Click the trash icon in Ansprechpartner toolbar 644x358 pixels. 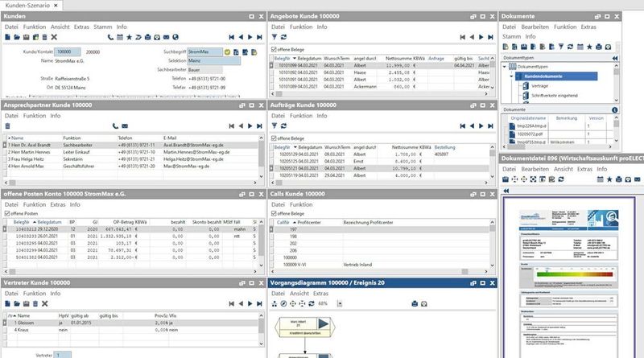point(8,126)
